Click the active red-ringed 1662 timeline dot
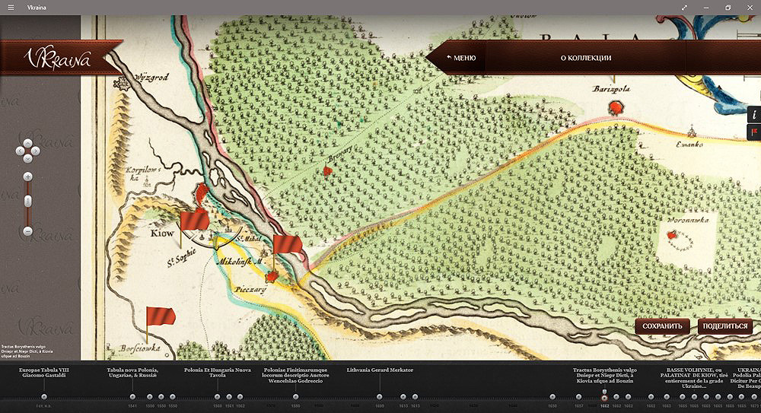761x413 pixels. (604, 398)
